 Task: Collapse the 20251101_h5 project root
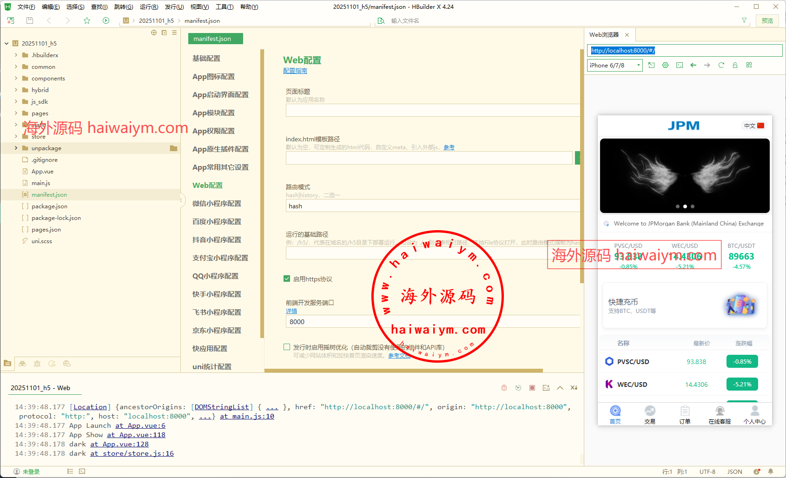point(7,43)
